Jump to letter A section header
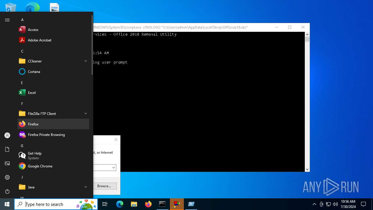 [x=22, y=20]
